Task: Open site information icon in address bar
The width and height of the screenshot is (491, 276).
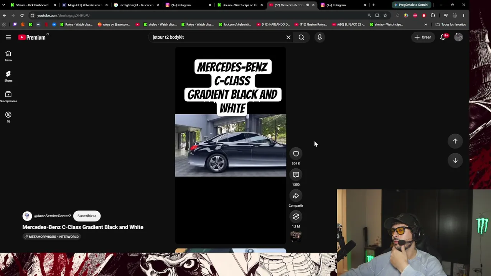Action: 33,15
